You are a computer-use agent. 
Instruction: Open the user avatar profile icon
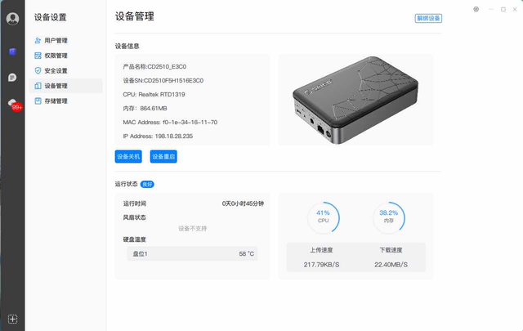coord(13,19)
